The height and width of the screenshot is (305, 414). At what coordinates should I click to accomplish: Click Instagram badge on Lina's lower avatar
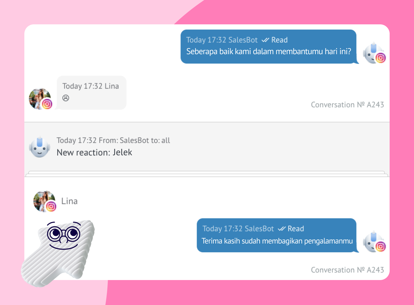click(51, 207)
